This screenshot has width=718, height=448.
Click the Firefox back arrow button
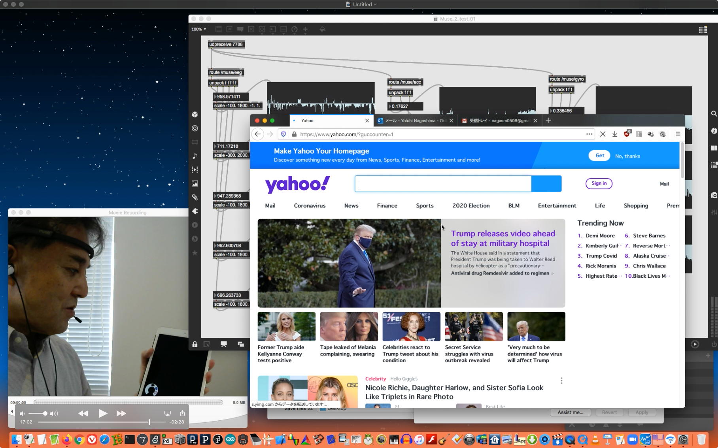pyautogui.click(x=258, y=134)
